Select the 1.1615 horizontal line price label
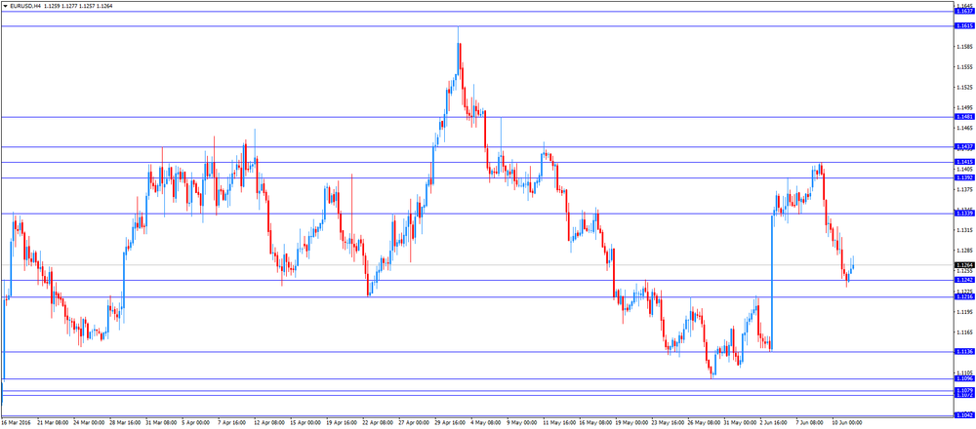976x429 pixels. [964, 26]
